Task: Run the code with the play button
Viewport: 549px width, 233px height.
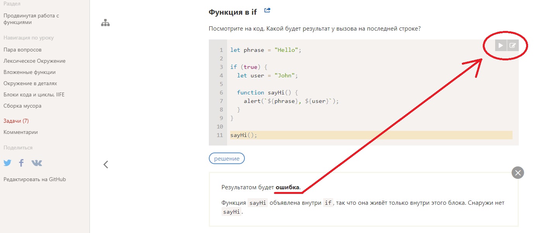Action: coord(501,45)
